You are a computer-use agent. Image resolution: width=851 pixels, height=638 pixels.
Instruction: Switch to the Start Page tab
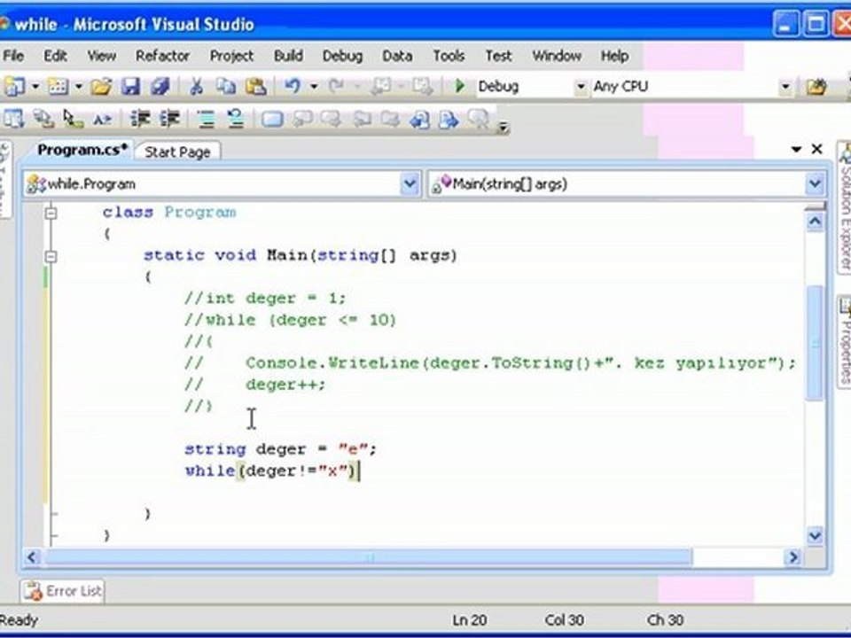pos(177,152)
